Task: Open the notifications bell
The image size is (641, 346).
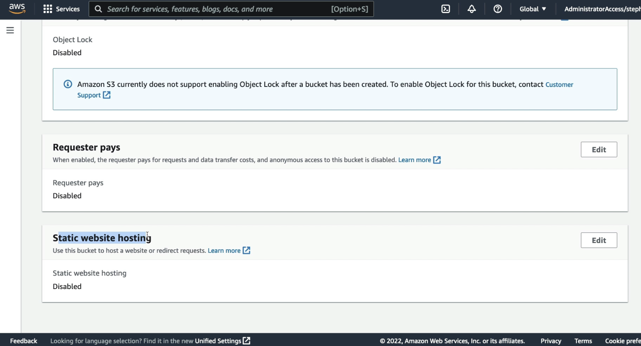Action: (472, 9)
